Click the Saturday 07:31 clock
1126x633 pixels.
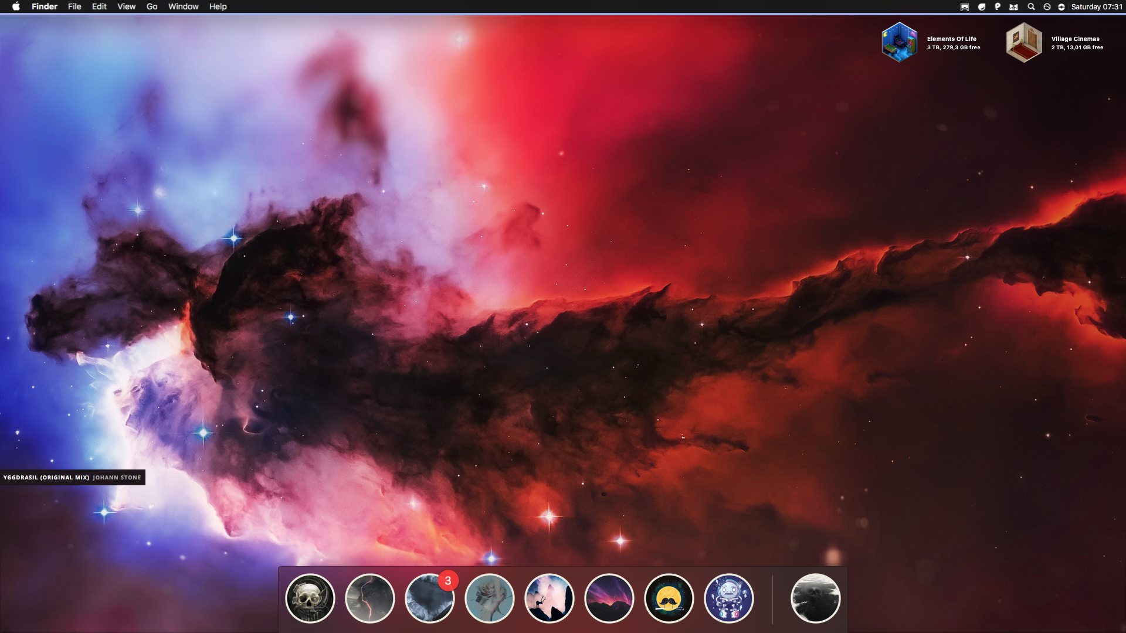pyautogui.click(x=1096, y=6)
